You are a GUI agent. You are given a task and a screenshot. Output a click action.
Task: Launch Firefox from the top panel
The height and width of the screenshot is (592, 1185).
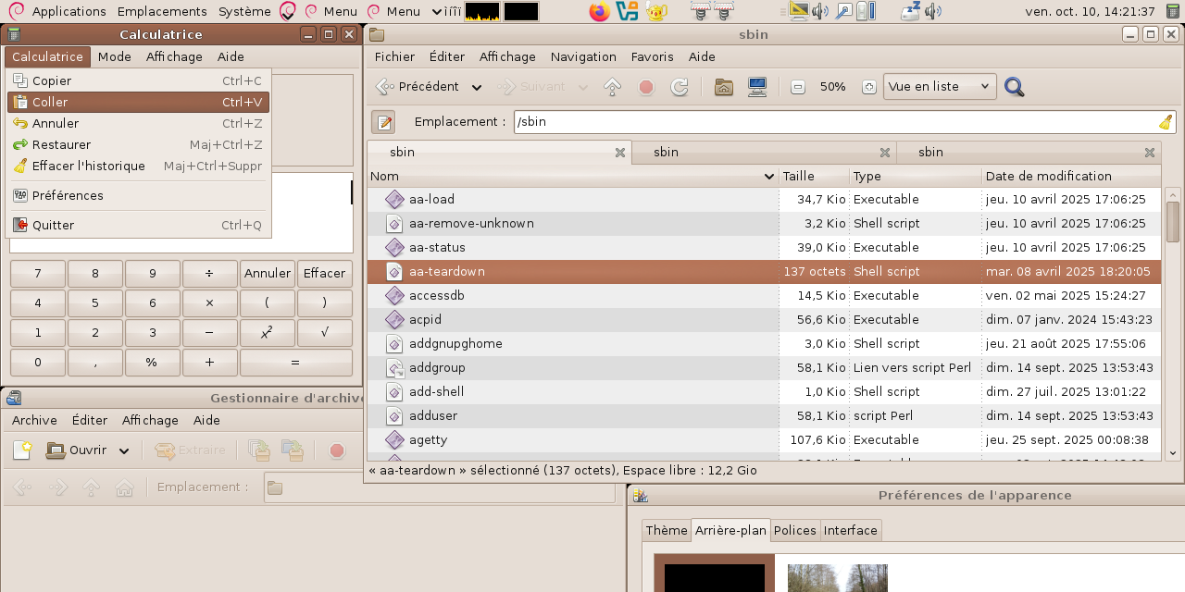pos(599,12)
